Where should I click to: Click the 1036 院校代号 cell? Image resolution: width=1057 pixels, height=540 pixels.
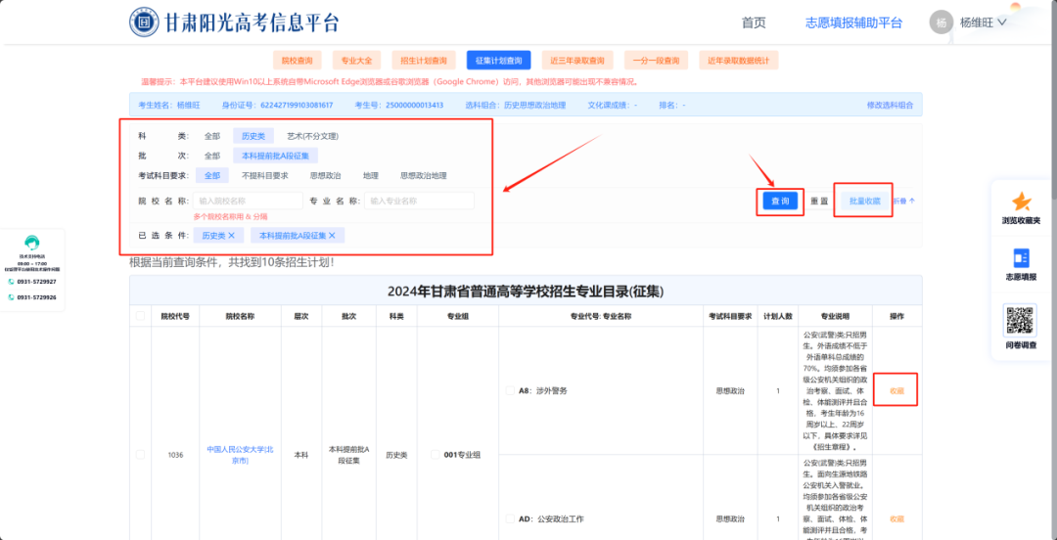(x=174, y=454)
